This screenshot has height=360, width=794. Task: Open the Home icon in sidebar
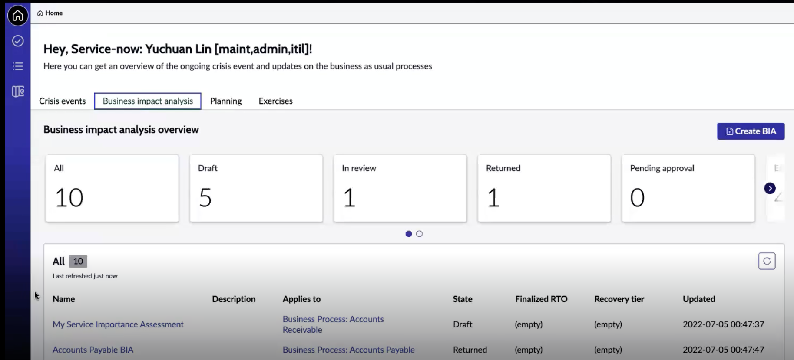pyautogui.click(x=18, y=16)
